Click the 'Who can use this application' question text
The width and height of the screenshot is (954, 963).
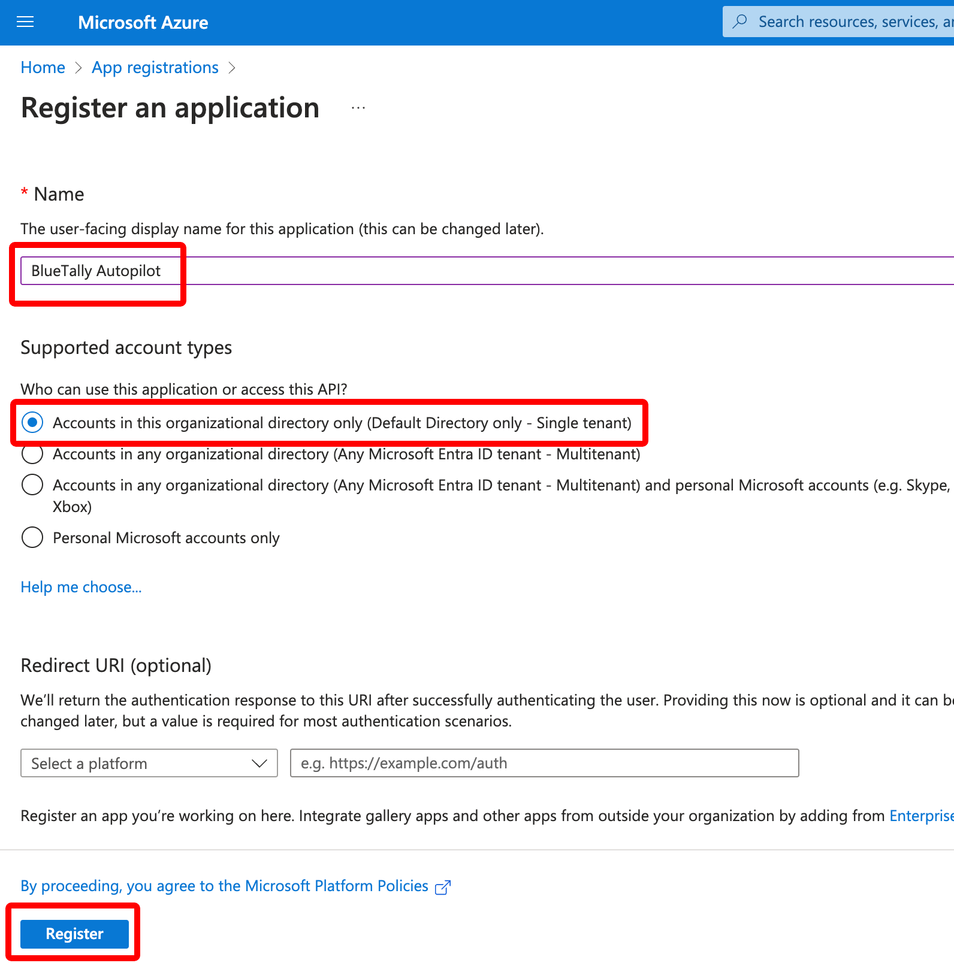pos(184,389)
